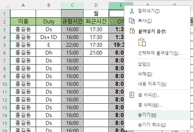Click 홍길동 name cell in row 3
The height and width of the screenshot is (132, 193).
23,29
